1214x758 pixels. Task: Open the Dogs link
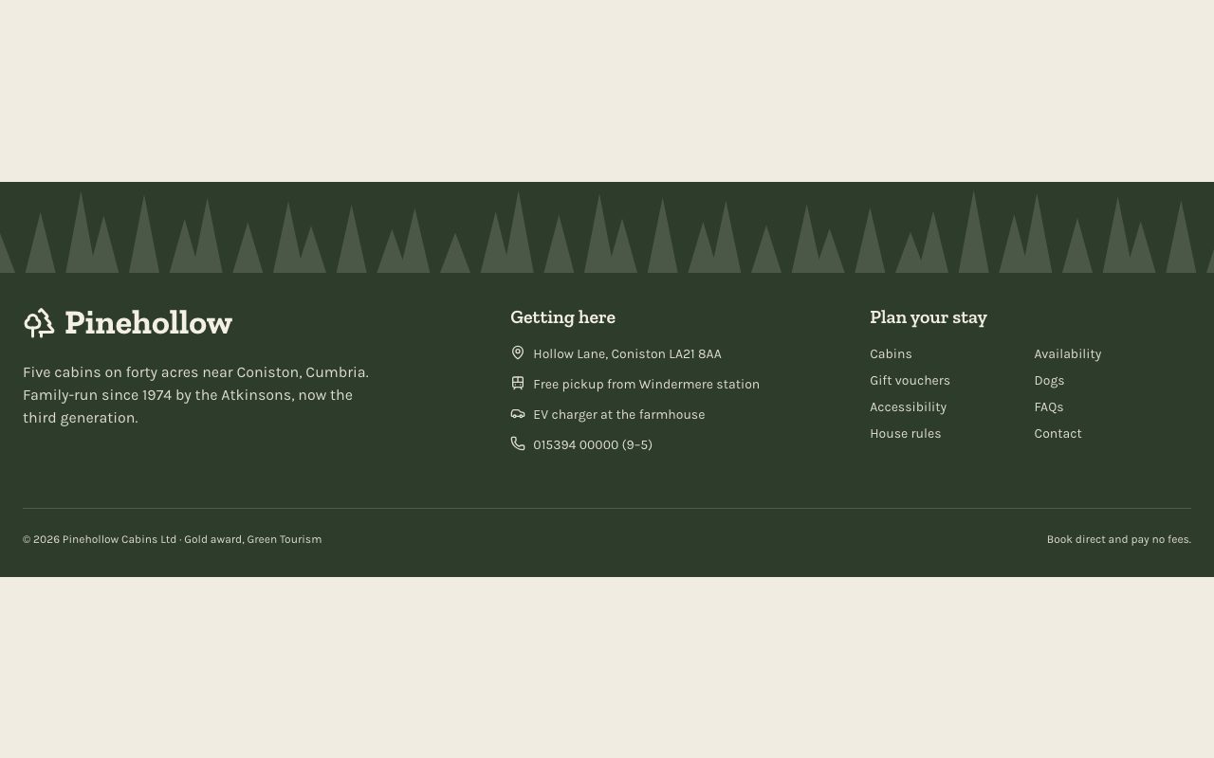tap(1049, 380)
